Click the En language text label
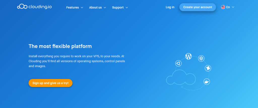The height and width of the screenshot is (108, 258). pos(228,7)
